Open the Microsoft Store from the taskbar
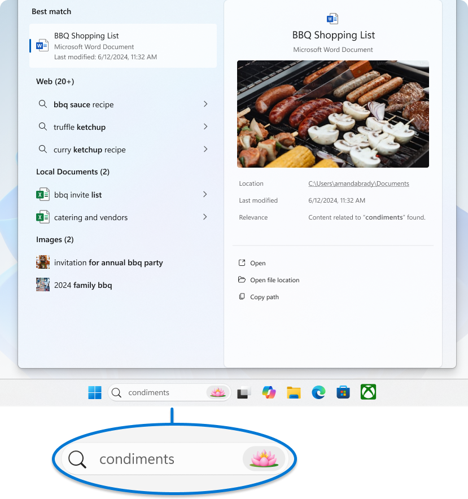468x499 pixels. point(343,392)
